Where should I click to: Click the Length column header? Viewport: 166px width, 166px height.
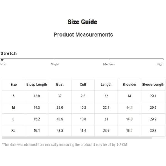point(106,84)
